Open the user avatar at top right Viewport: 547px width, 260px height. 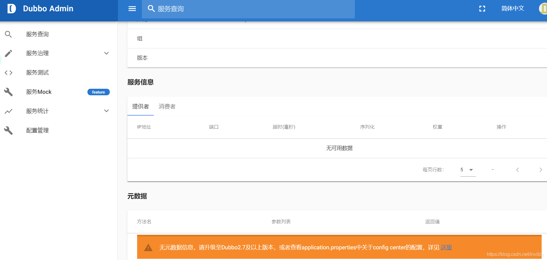pos(543,9)
